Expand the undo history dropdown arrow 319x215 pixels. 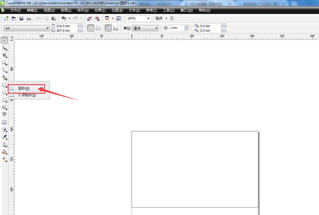[70, 18]
